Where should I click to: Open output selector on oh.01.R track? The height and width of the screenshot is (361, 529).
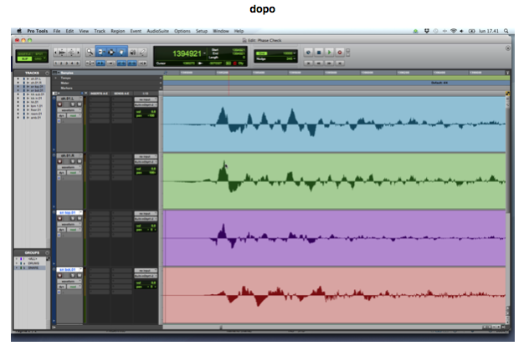pyautogui.click(x=146, y=161)
